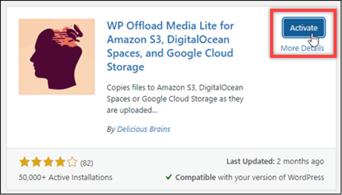
Task: Click the Last Updated label
Action: click(250, 161)
